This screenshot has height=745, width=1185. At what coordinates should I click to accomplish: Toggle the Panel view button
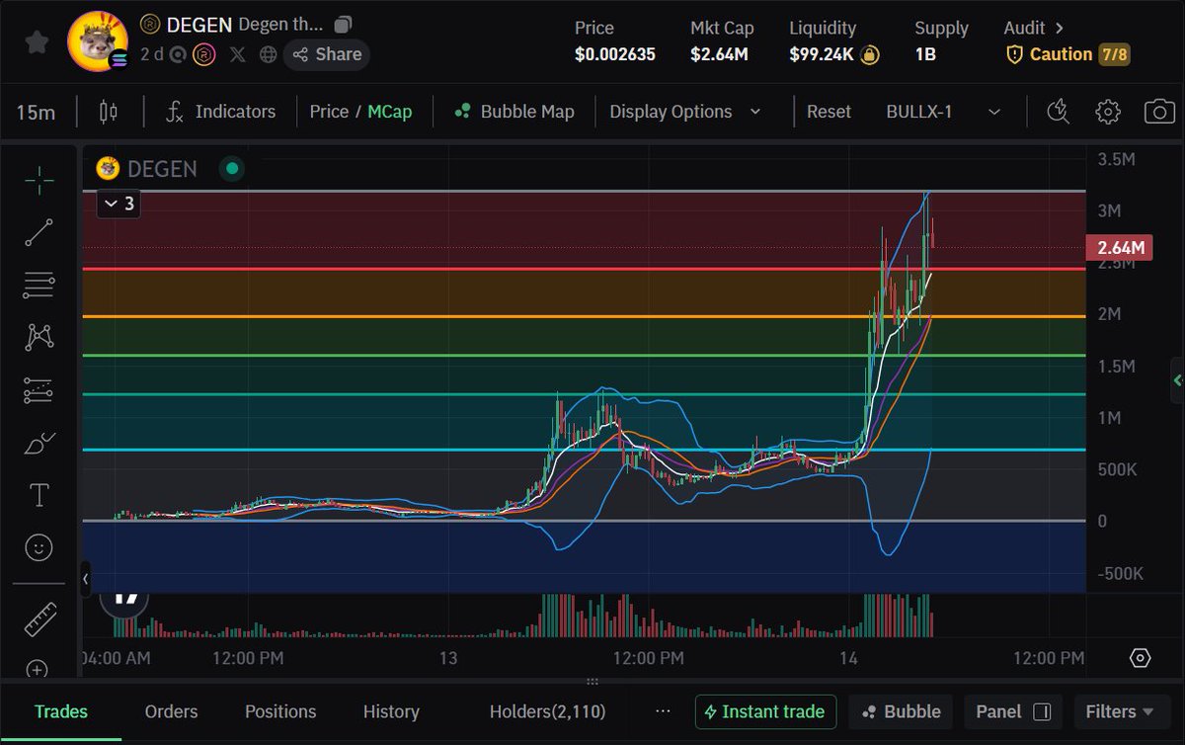point(1013,711)
